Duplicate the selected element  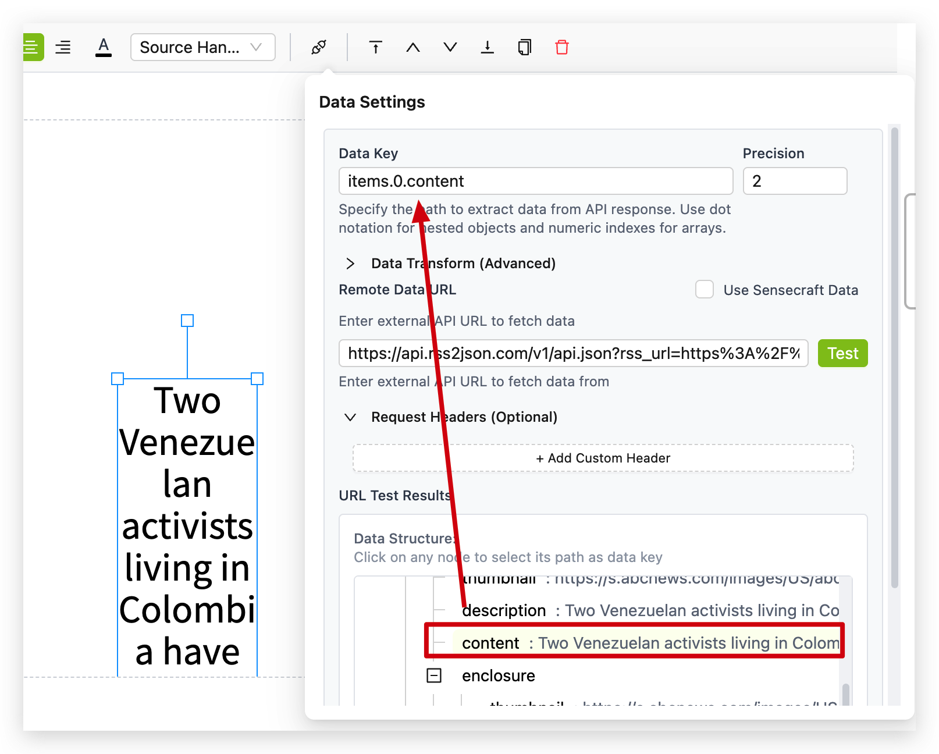525,47
